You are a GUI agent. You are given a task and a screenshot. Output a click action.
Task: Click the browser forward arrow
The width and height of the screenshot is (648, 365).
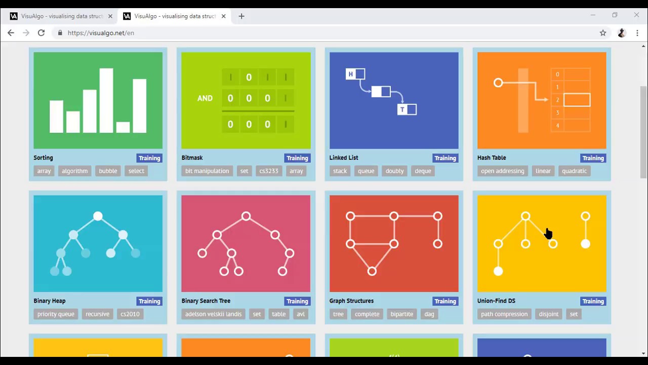pyautogui.click(x=26, y=33)
